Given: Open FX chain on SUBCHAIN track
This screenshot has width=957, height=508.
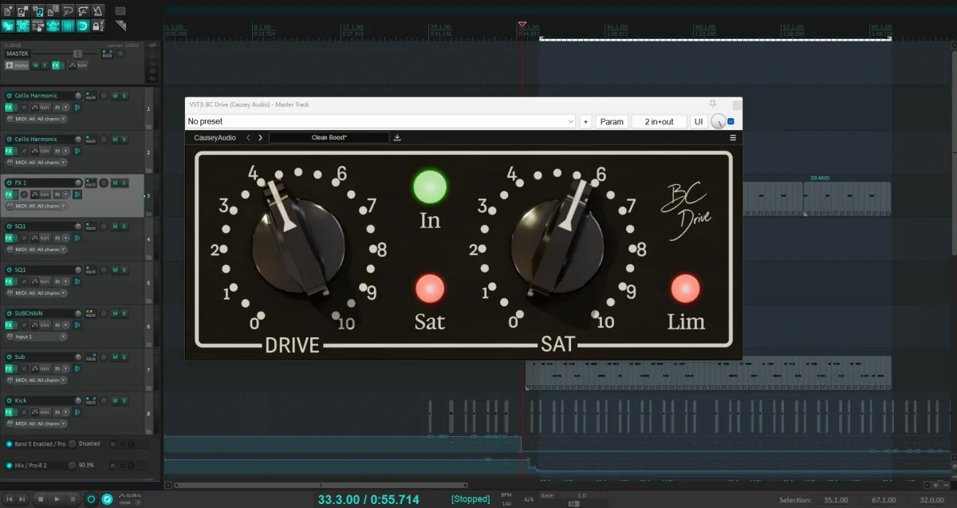Looking at the screenshot, I should click(x=9, y=325).
